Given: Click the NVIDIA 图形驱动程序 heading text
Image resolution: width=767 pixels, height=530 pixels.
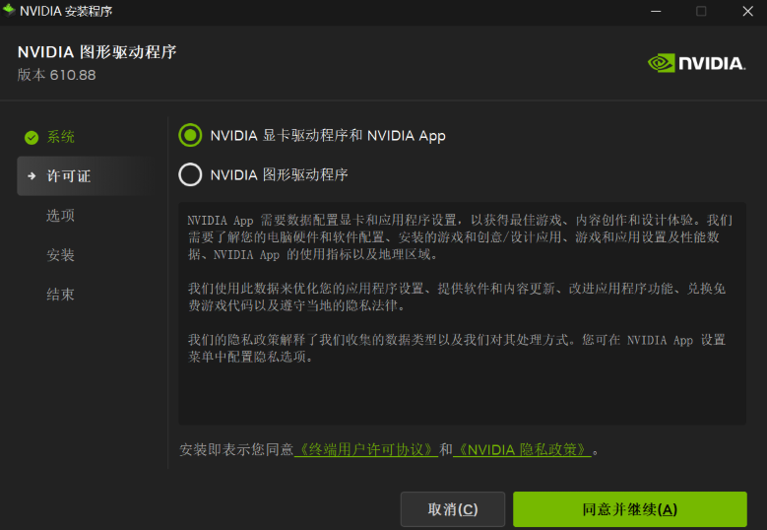Looking at the screenshot, I should [96, 52].
